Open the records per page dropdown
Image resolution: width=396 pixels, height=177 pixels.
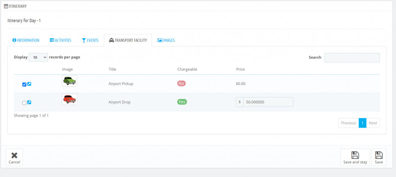[38, 57]
